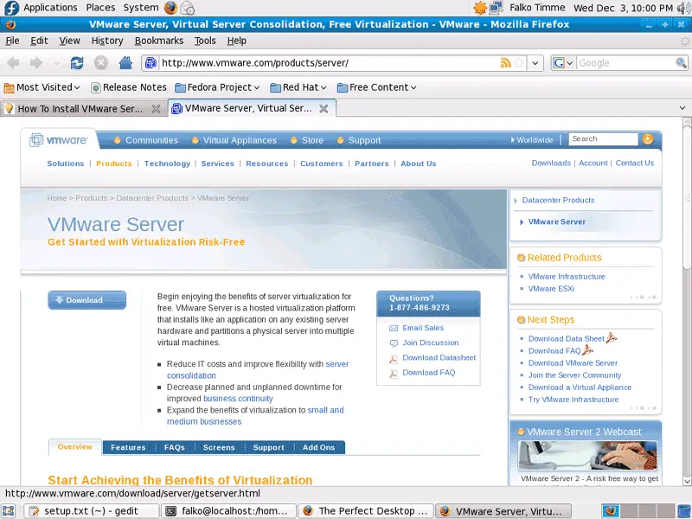Click the orange search go button on VMware site

click(x=648, y=139)
